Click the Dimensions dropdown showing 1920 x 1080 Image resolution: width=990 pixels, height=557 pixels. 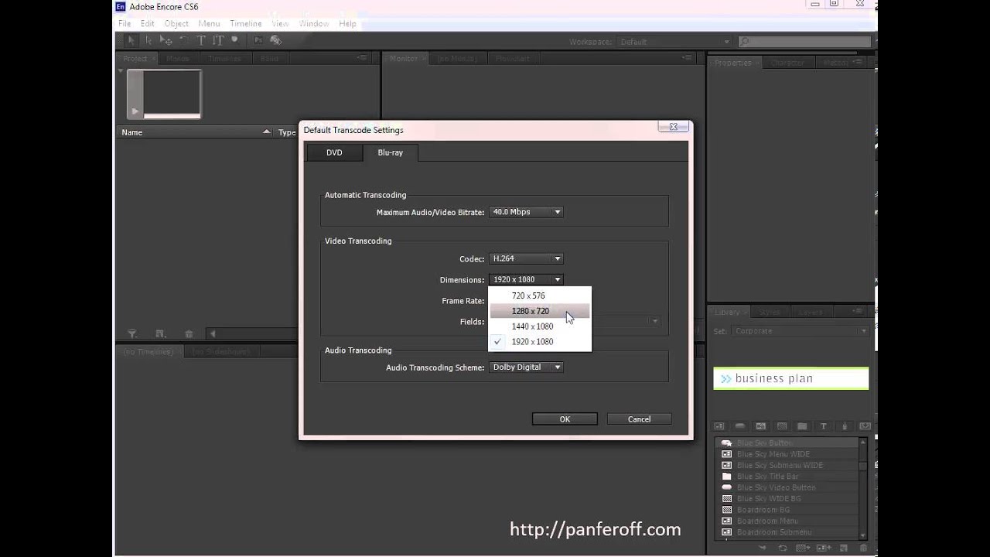[526, 279]
